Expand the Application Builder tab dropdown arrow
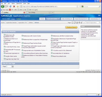 [x=59, y=19]
